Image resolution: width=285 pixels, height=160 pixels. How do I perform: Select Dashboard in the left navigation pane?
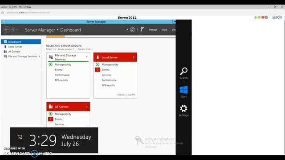point(21,42)
